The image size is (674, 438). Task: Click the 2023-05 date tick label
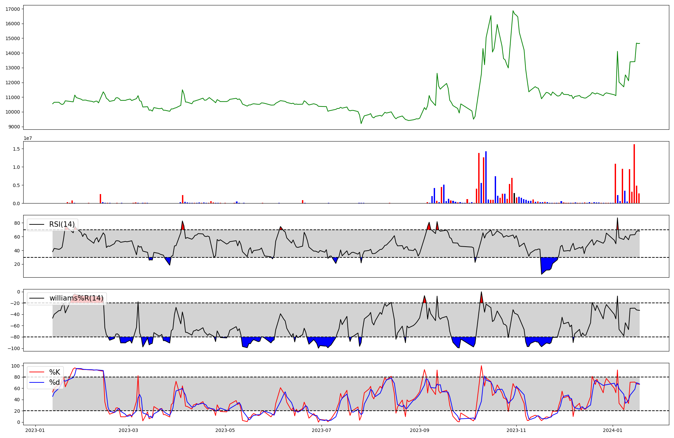point(225,430)
